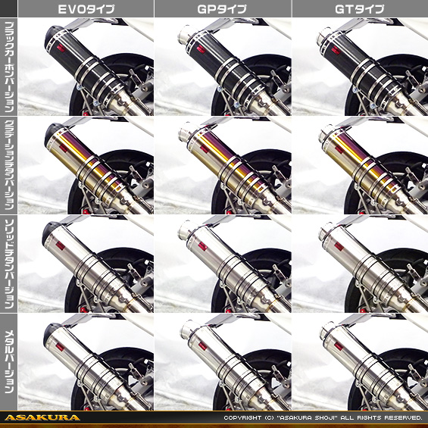
Task: Select the GP gradation titanium muffler image
Action: click(223, 165)
